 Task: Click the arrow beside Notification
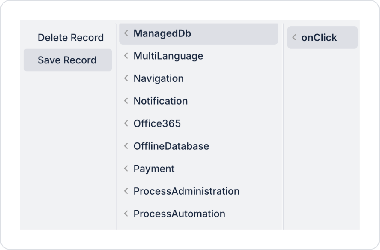click(126, 101)
